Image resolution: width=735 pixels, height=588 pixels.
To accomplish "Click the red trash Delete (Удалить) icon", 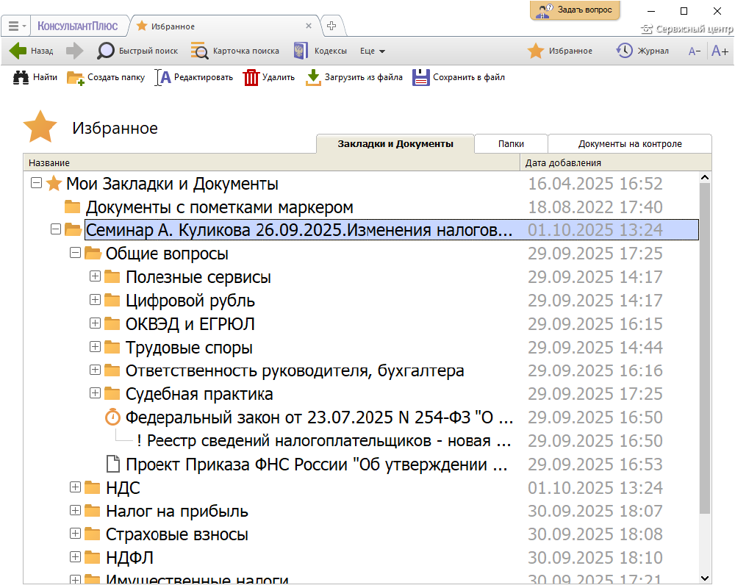I will tap(251, 77).
